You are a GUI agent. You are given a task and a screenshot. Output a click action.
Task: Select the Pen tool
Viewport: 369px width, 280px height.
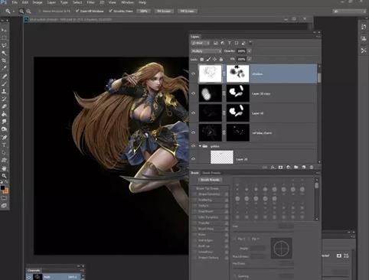[x=4, y=137]
